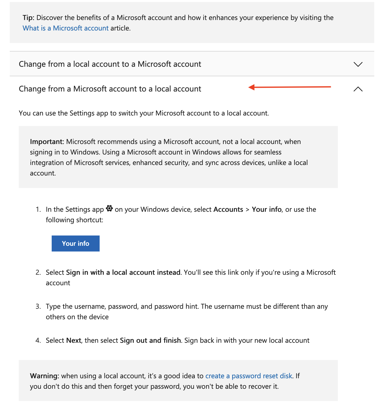The image size is (387, 402).
Task: Click the red arrow annotation
Action: [290, 87]
